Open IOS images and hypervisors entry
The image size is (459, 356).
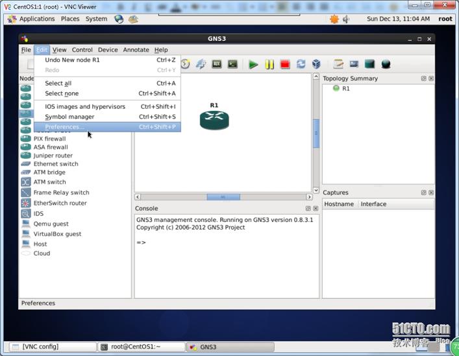click(107, 107)
